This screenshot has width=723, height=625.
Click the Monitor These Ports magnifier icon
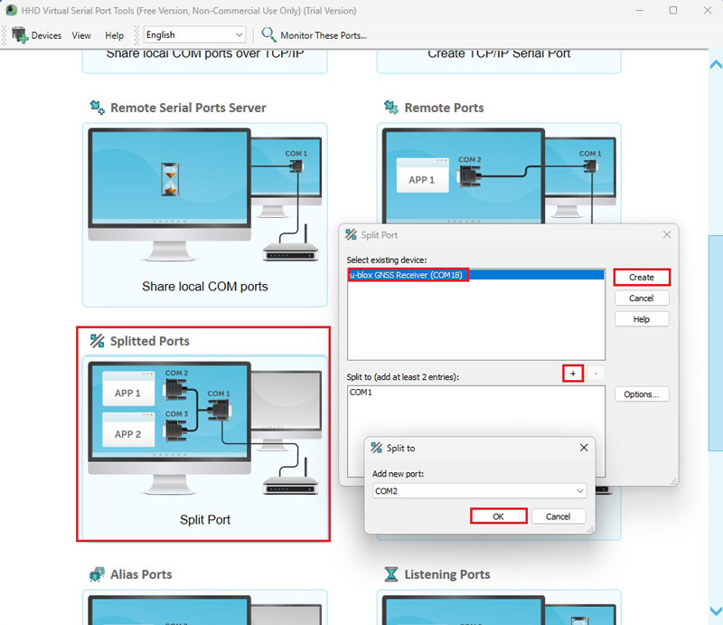[x=268, y=35]
